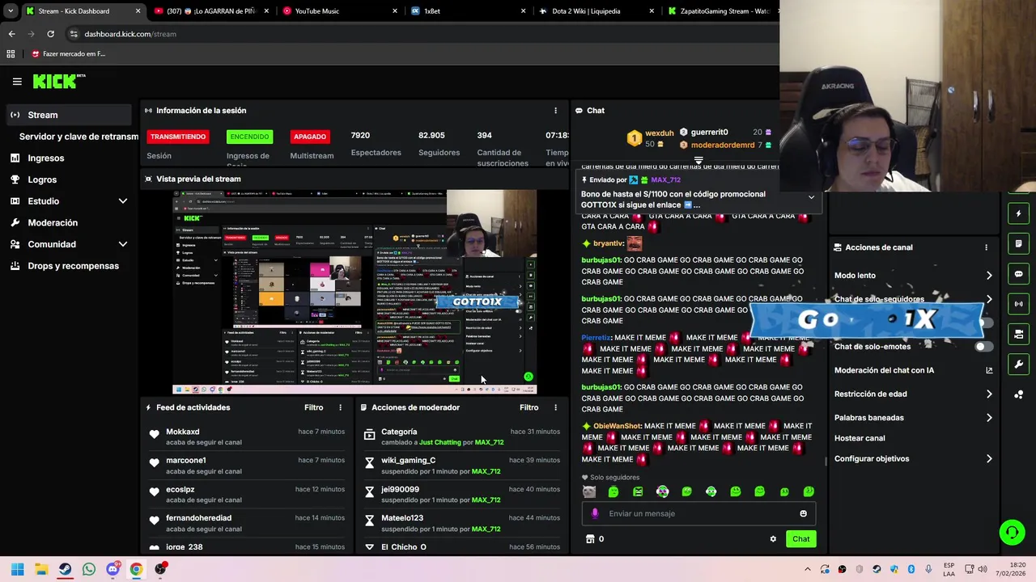Click the document notes sidebar icon

[1018, 243]
